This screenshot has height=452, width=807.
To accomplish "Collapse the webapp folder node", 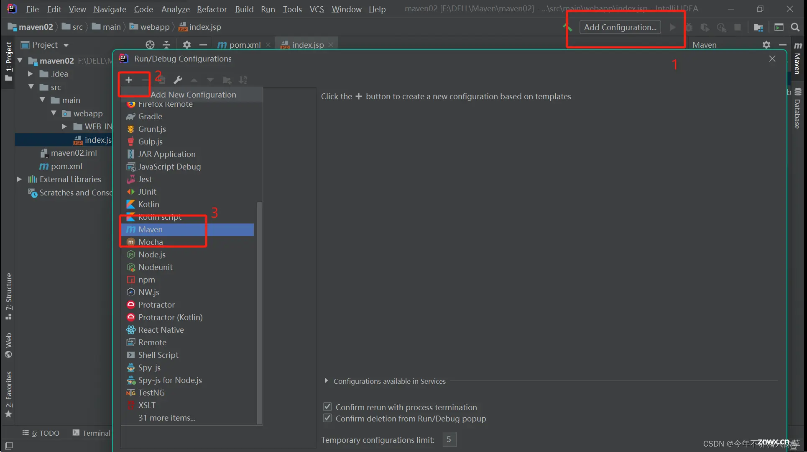I will [54, 113].
